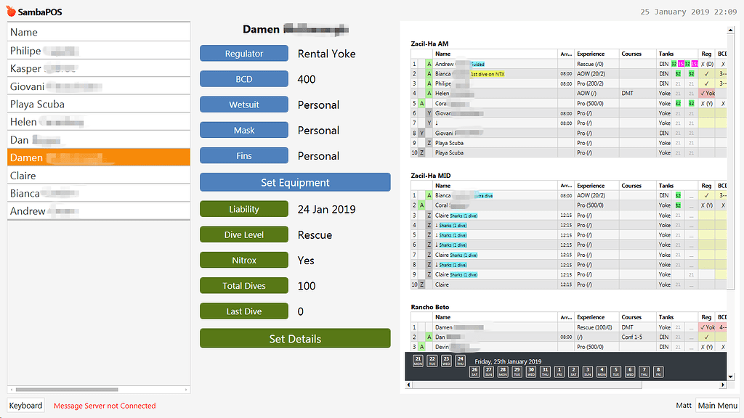The image size is (744, 418).
Task: Toggle Bianca's Reg checkmark in Zacil-Ha AM
Action: pyautogui.click(x=706, y=73)
